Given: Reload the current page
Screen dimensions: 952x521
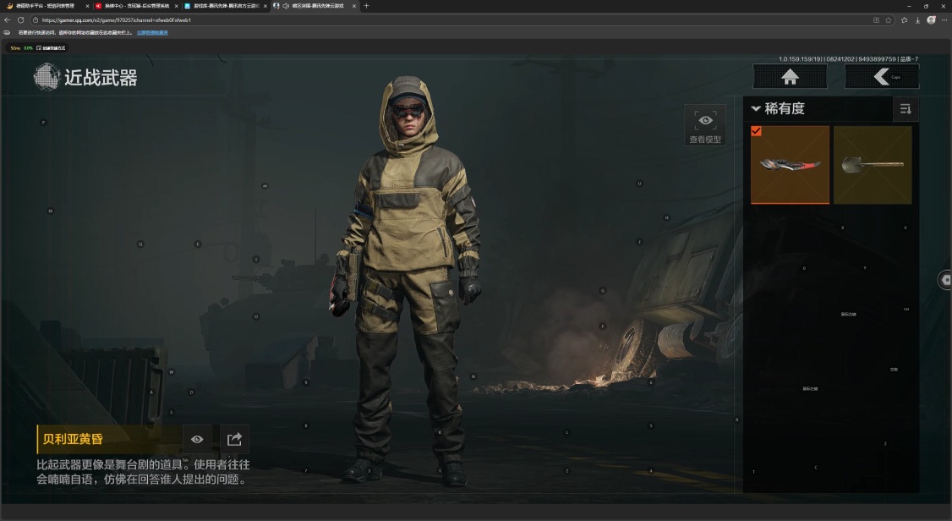Looking at the screenshot, I should 20,20.
